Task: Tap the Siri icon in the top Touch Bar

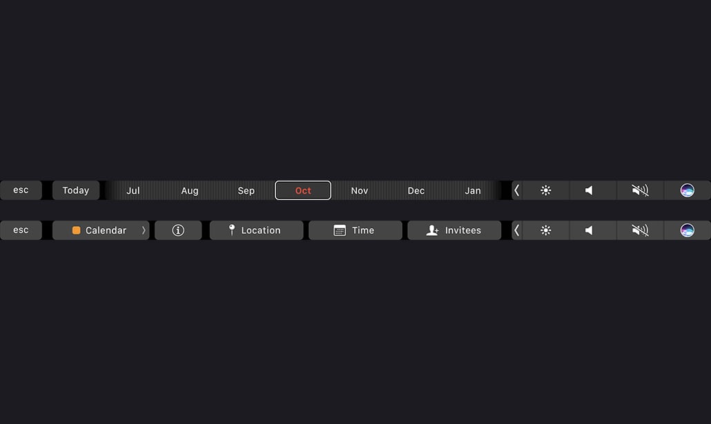Action: (687, 190)
